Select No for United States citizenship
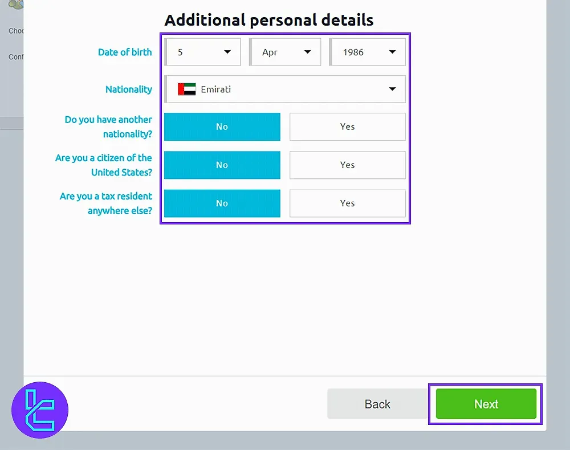The width and height of the screenshot is (570, 450). tap(222, 165)
